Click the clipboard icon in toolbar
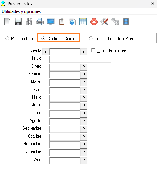The width and height of the screenshot is (157, 171). [62, 22]
